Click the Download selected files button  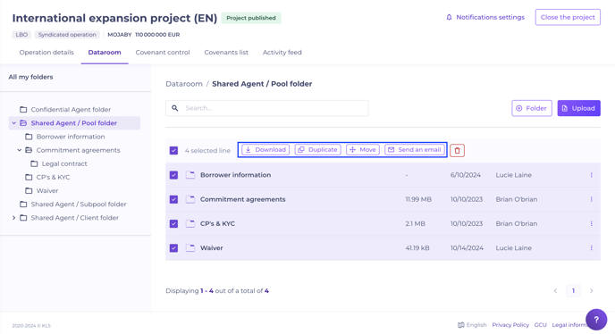click(265, 150)
